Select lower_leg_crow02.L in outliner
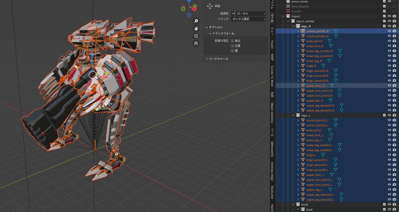 click(x=319, y=150)
